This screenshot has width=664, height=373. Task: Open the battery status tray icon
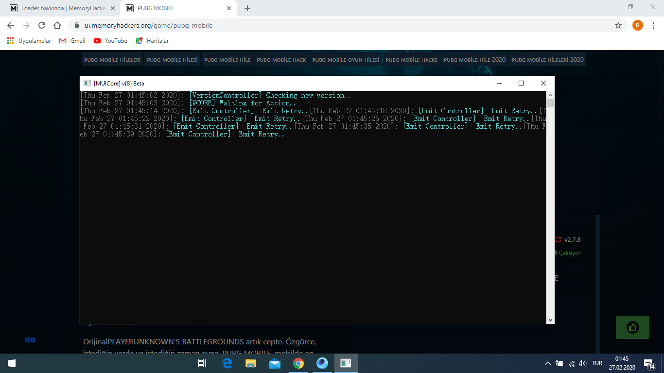(559, 363)
